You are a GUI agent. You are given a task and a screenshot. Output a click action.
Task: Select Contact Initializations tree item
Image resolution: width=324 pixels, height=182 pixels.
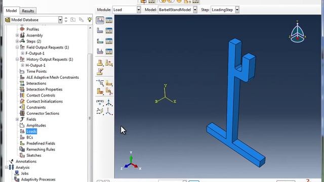pyautogui.click(x=45, y=101)
